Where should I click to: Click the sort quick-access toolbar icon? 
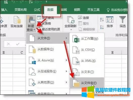point(31,2)
